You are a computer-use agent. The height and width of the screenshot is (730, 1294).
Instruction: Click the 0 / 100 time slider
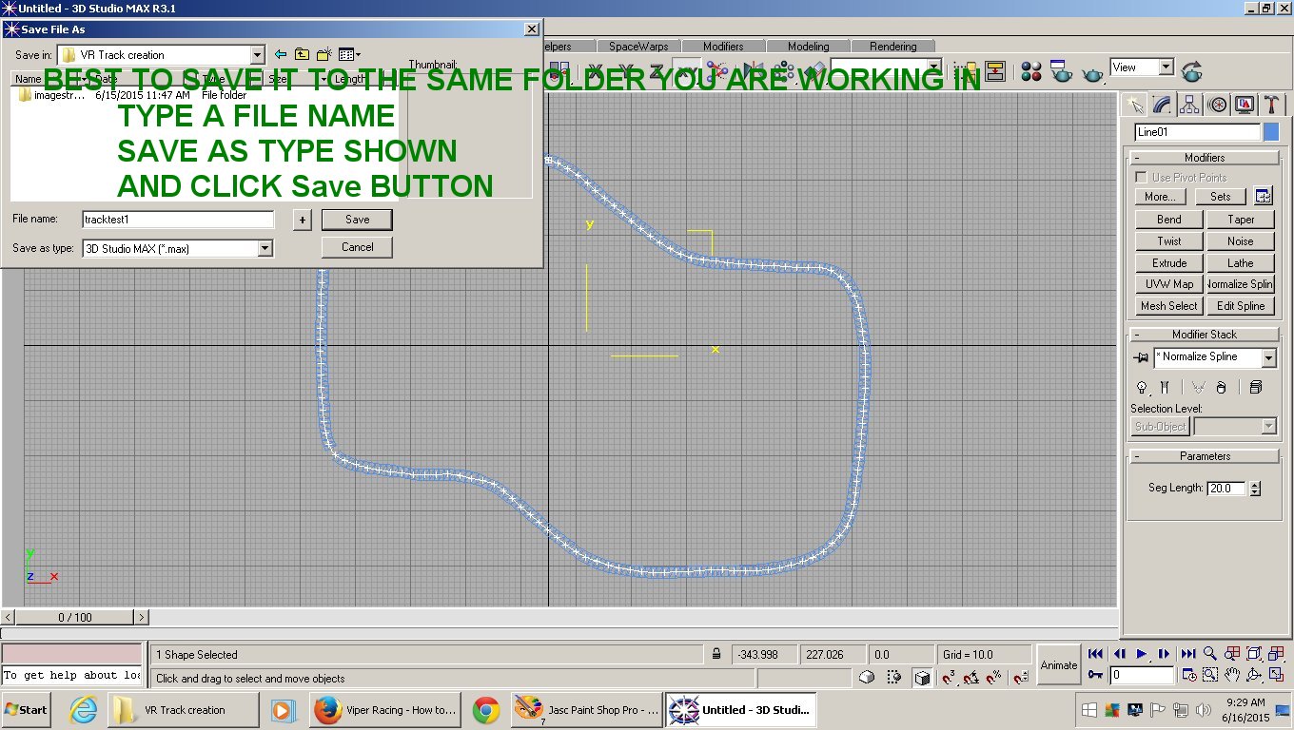pos(75,618)
